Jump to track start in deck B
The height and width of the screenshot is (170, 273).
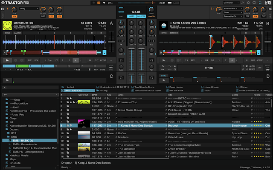coord(161,52)
